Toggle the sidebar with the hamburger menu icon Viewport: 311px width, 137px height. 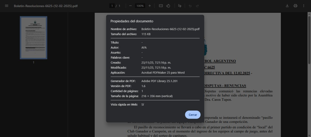point(6,6)
